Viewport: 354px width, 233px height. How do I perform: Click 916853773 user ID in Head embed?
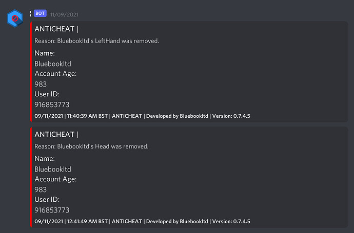(52, 210)
